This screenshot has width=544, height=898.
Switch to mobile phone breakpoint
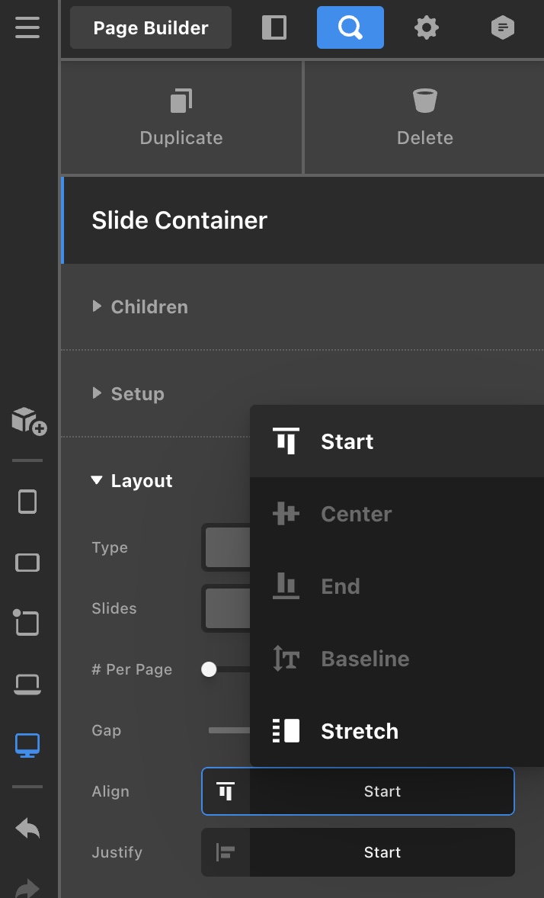point(27,502)
